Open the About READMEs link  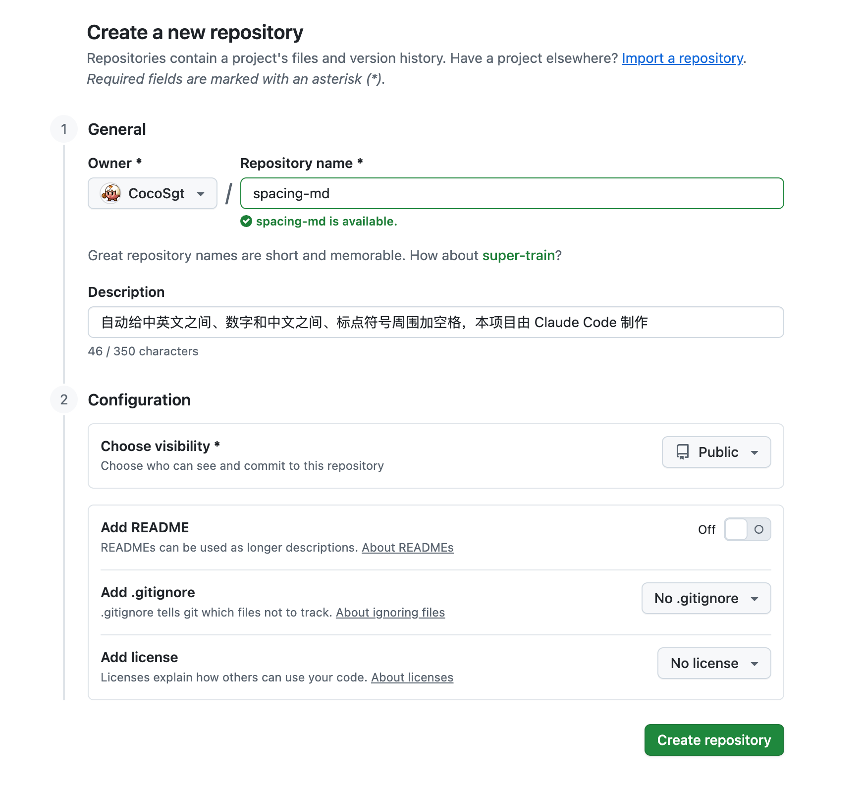tap(407, 548)
